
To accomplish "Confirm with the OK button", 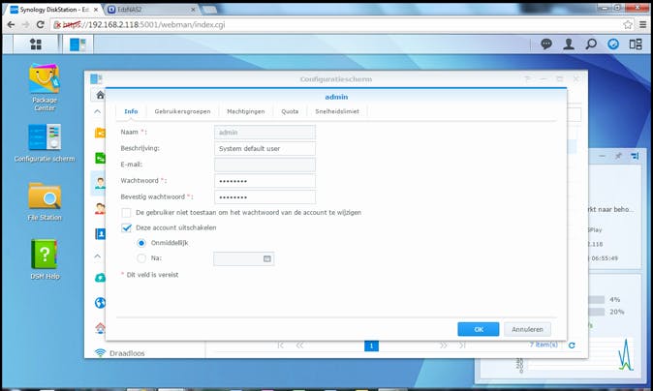I will pyautogui.click(x=478, y=329).
